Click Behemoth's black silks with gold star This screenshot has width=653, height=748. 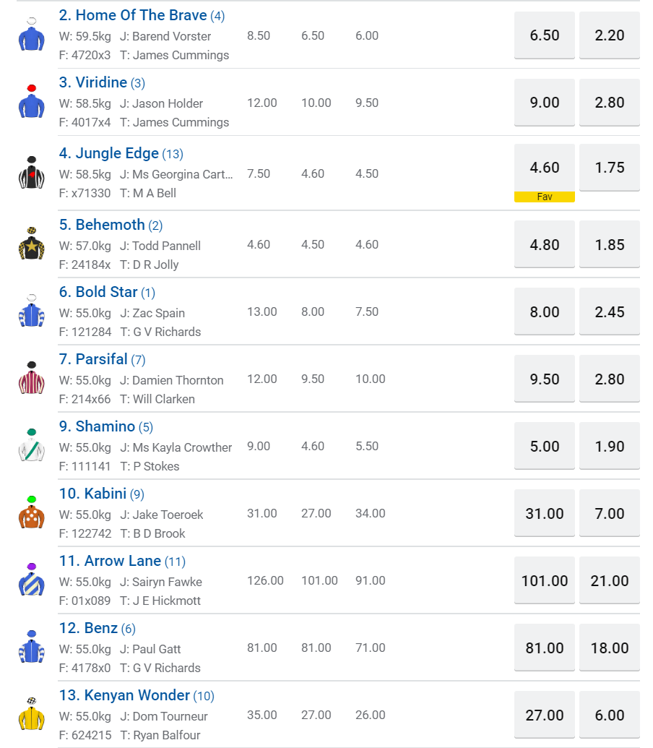31,244
